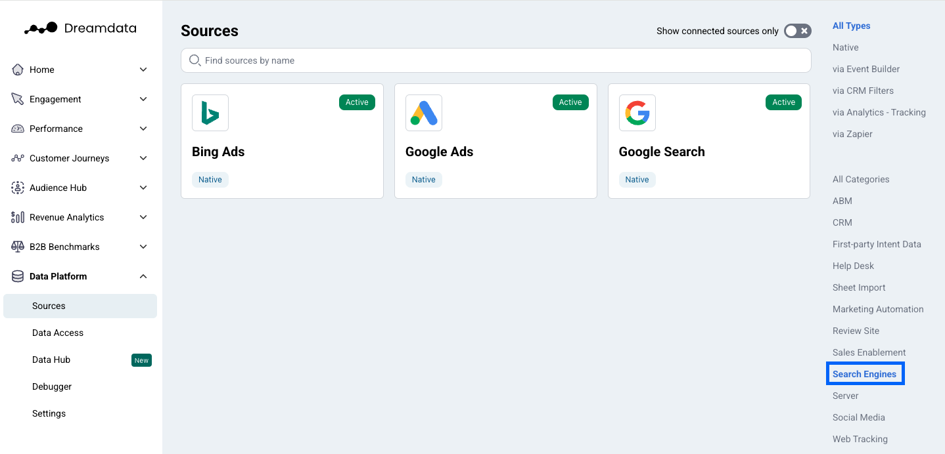The width and height of the screenshot is (945, 454).
Task: Select First-party Intent Data category
Action: tap(877, 244)
